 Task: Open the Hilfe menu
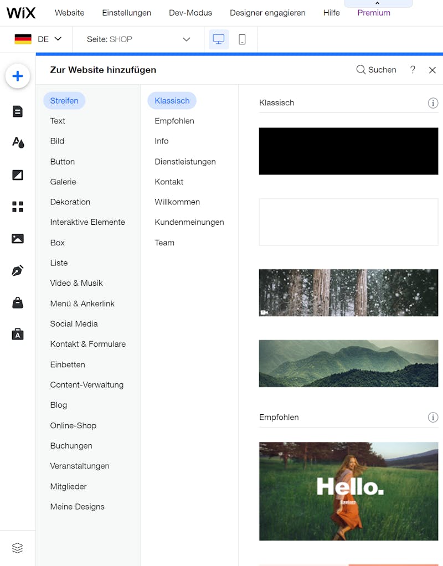[x=332, y=13]
